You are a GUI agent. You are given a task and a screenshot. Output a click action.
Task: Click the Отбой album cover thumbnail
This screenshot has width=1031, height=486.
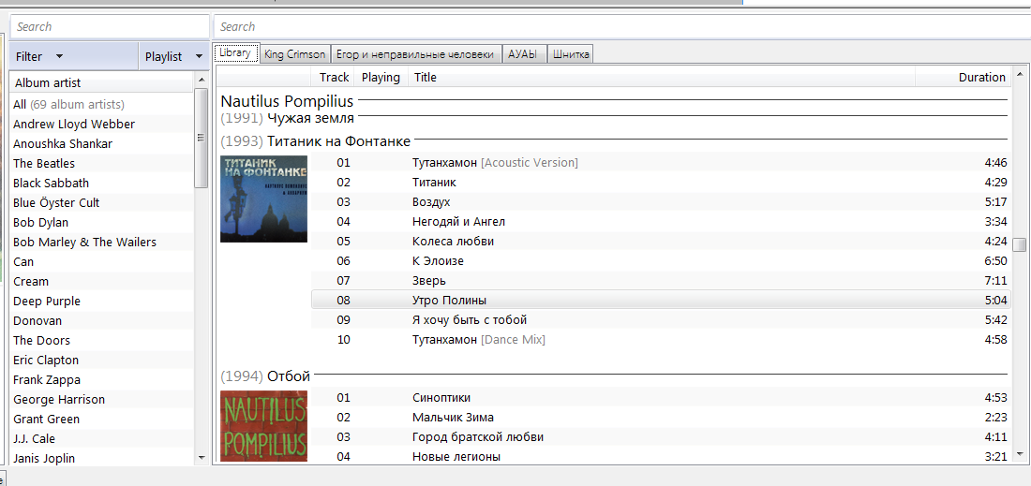[263, 425]
